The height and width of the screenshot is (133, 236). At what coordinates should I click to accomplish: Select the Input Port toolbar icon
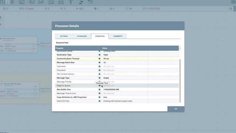31,2
